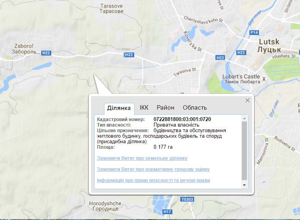300x220 pixels.
Task: Open Інформація про право власності link
Action: (153, 180)
